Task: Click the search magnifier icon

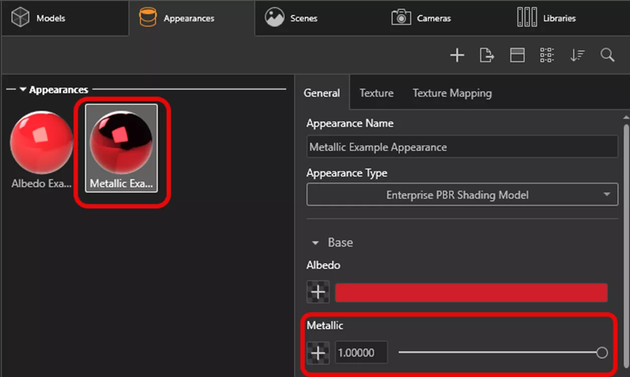Action: pyautogui.click(x=607, y=55)
